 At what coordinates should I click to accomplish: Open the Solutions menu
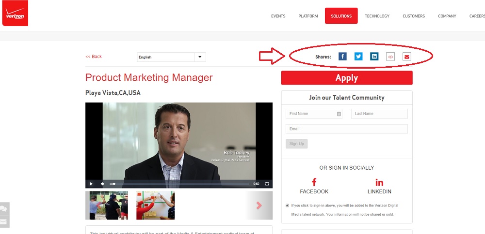click(x=341, y=16)
